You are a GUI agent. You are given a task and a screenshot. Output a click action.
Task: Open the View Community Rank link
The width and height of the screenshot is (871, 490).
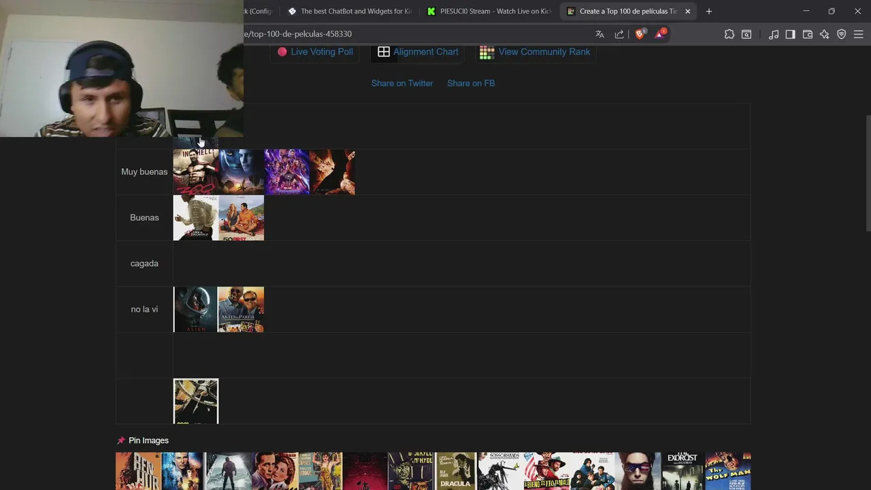coord(544,52)
